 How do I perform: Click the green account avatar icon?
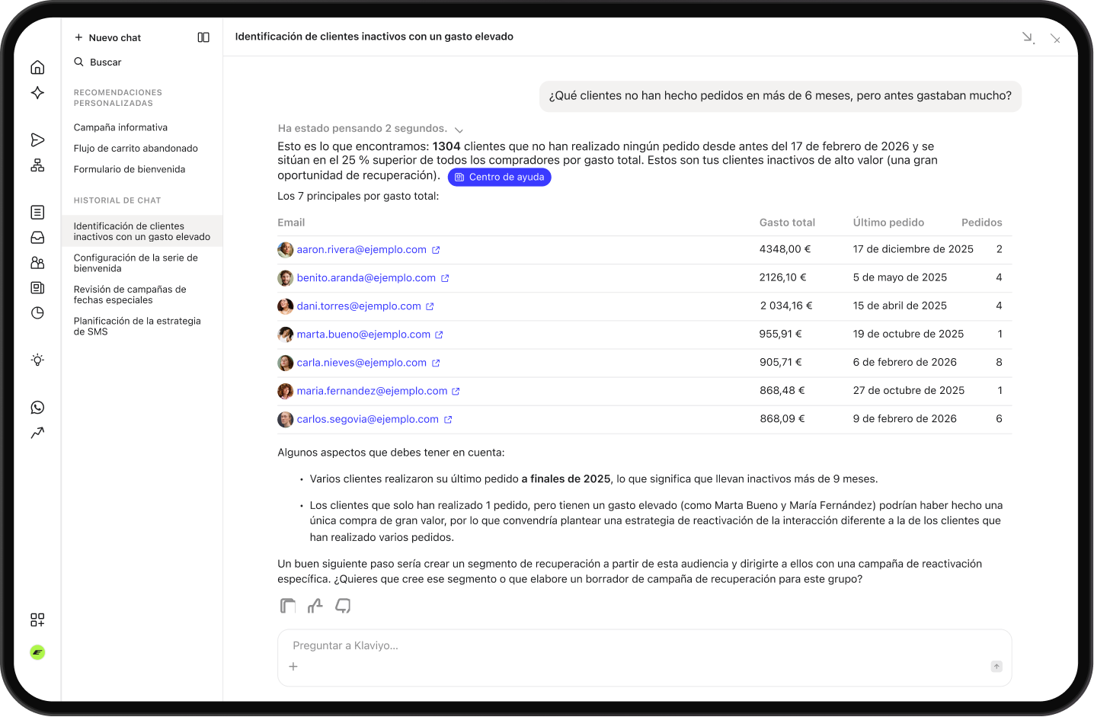37,652
